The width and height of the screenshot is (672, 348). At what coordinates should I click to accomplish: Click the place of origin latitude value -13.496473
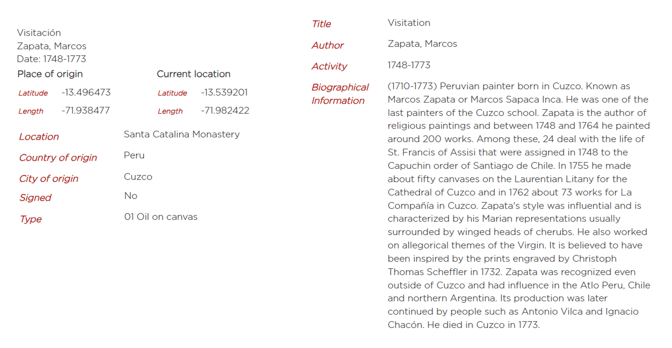tap(86, 92)
